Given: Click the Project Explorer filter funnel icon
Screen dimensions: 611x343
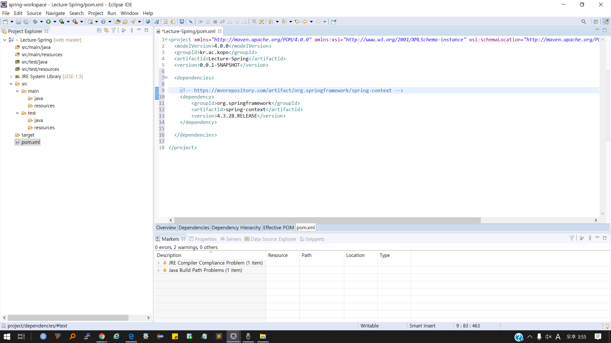Looking at the screenshot, I should 113,30.
